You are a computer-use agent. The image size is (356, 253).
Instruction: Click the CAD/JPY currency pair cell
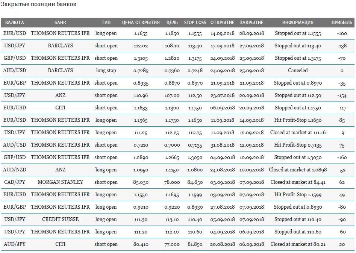[15, 182]
